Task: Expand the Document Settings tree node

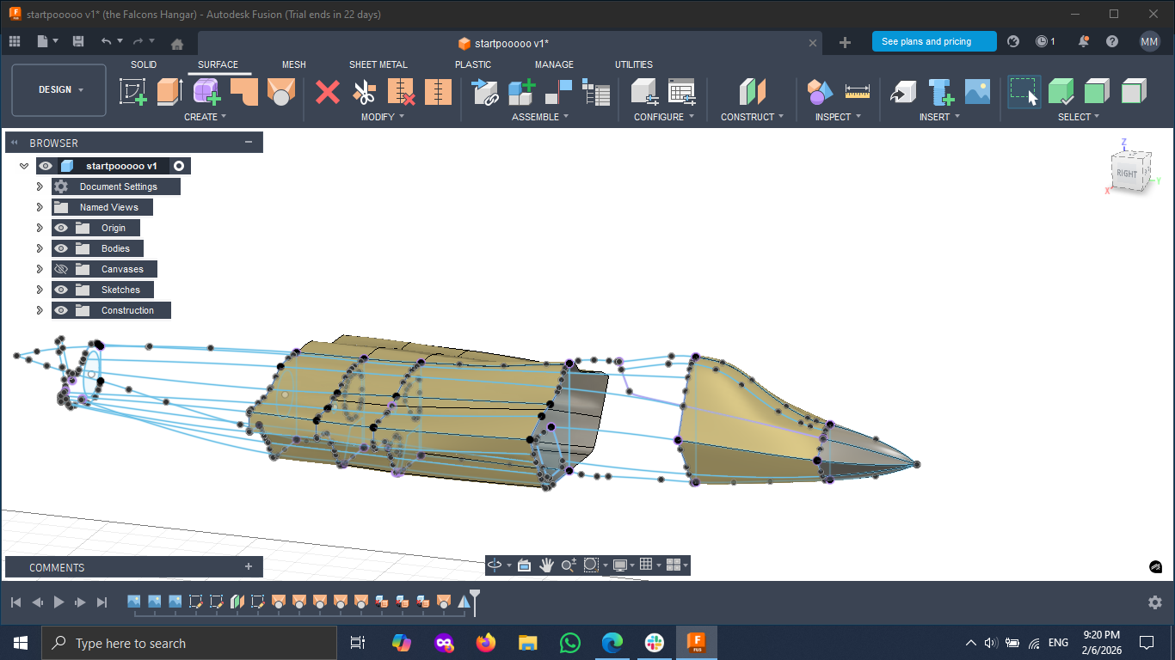Action: click(x=40, y=186)
